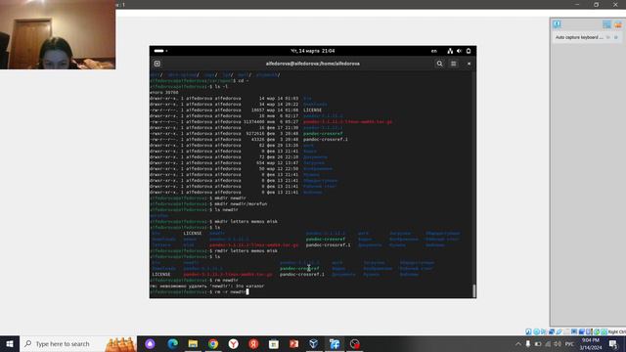
Task: Click the terminal vertical scrollbar
Action: point(473,291)
